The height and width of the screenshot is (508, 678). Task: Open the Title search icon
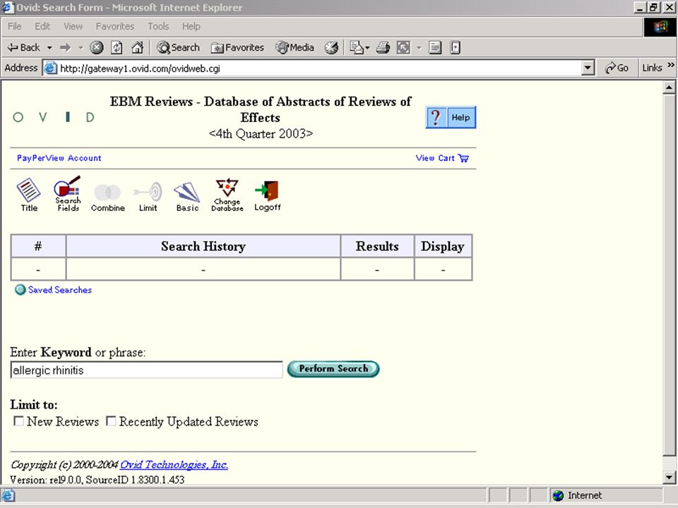click(28, 193)
